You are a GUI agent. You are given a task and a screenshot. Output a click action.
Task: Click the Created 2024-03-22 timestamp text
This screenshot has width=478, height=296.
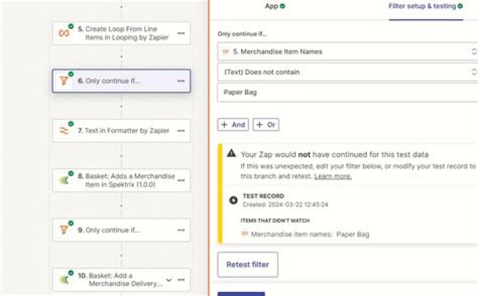(x=285, y=205)
